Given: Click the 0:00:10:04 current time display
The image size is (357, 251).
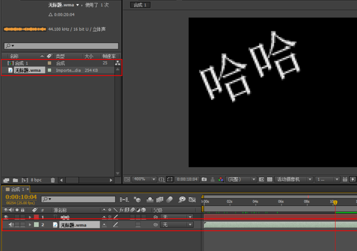Looking at the screenshot, I should coord(21,197).
